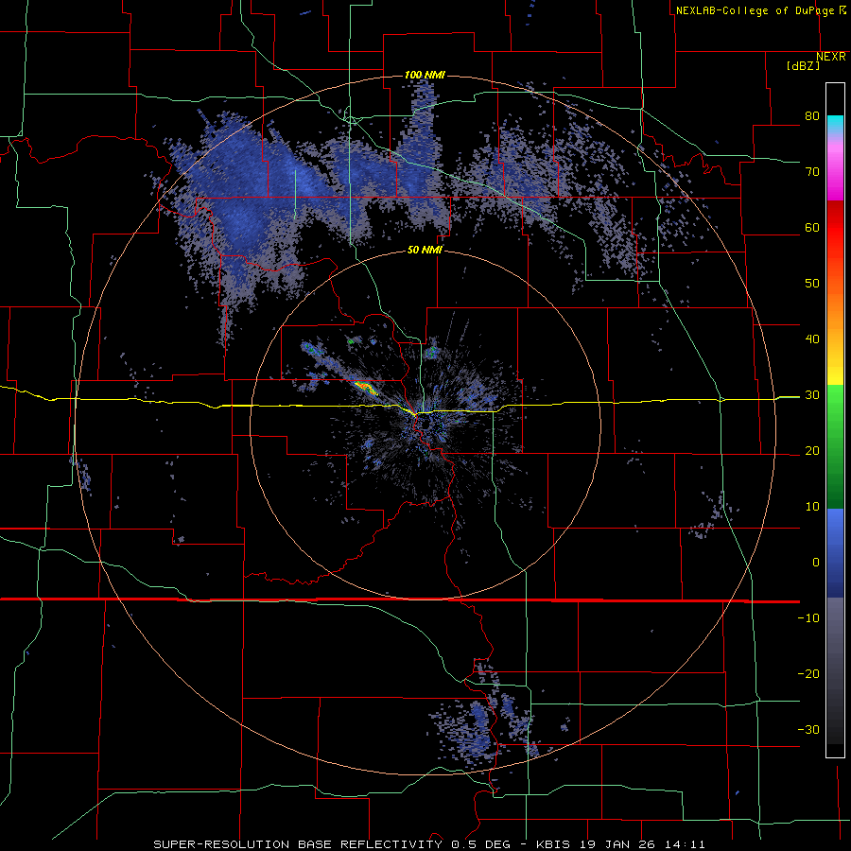The height and width of the screenshot is (851, 851).
Task: Click the product caption SUPER-RESOLUTION BASE REFLECTIVITY
Action: coord(298,844)
